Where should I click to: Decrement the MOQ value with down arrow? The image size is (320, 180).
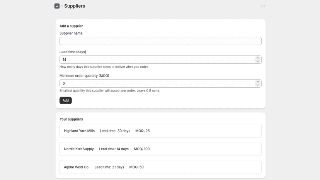[x=258, y=85]
